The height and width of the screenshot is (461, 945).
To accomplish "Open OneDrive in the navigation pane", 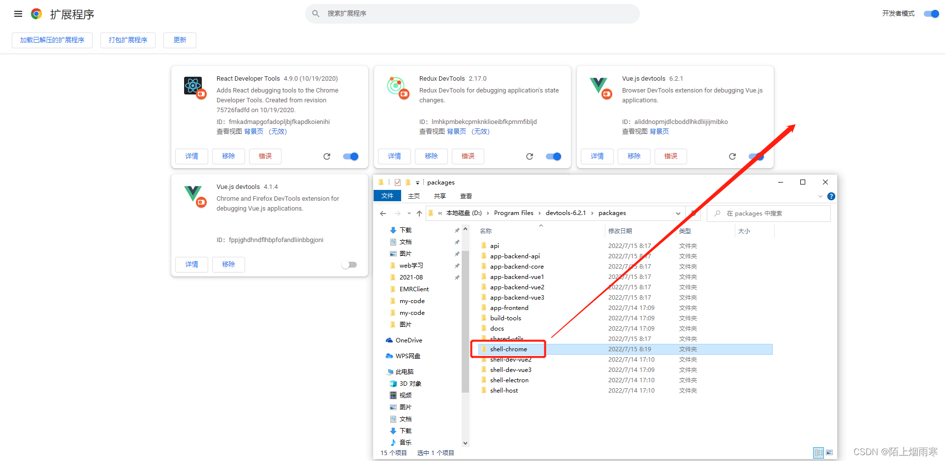I will click(x=404, y=340).
